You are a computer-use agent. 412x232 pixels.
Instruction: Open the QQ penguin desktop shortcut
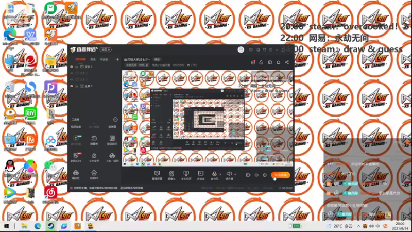click(10, 169)
